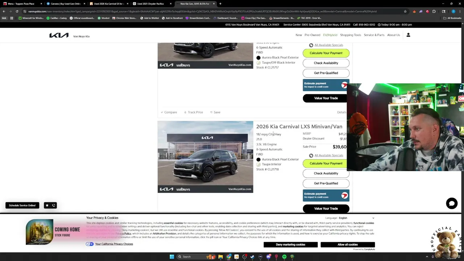
Task: Switch to Used 2026 Kia Carnival EX tab
Action: [108, 4]
